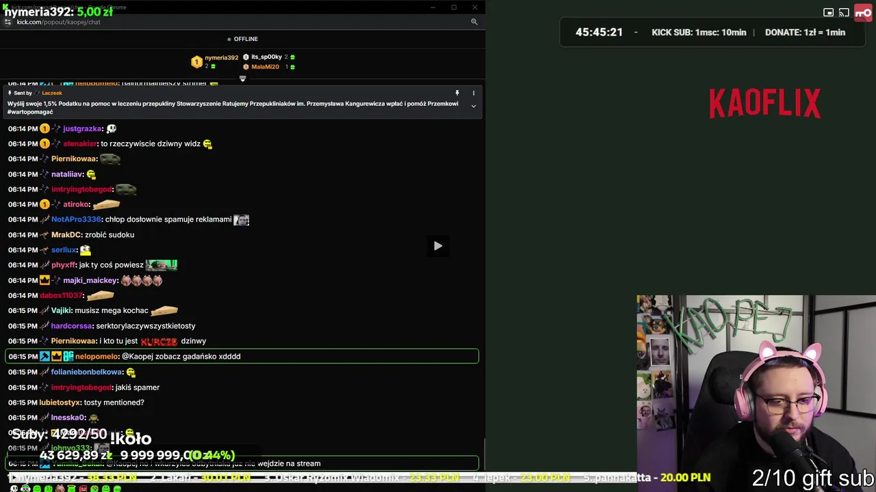Viewport: 876px width, 492px height.
Task: Click username serilux in chat
Action: tap(64, 250)
